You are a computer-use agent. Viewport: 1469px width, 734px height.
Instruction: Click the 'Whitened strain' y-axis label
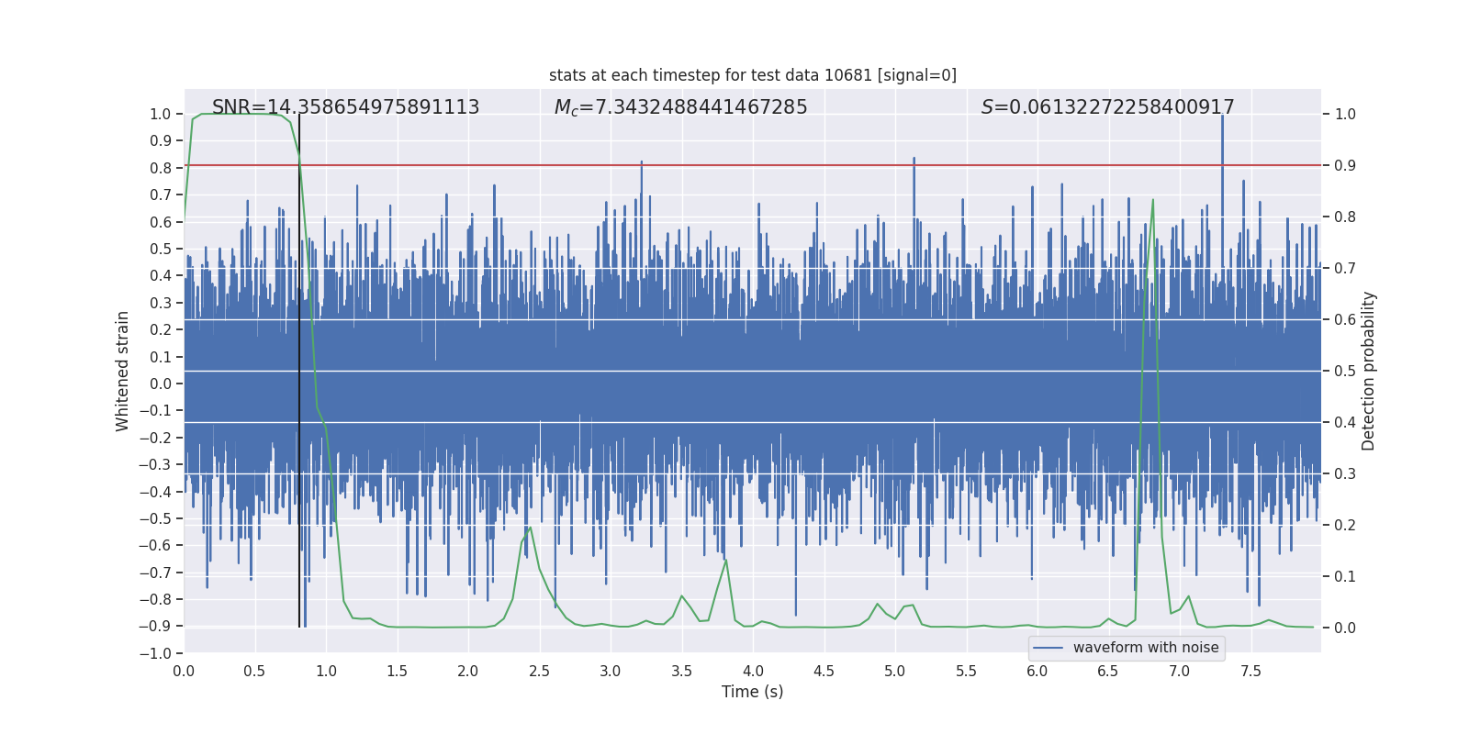coord(123,371)
